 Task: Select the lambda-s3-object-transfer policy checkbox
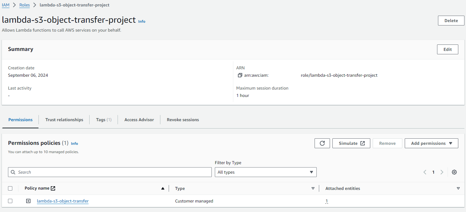pyautogui.click(x=10, y=201)
